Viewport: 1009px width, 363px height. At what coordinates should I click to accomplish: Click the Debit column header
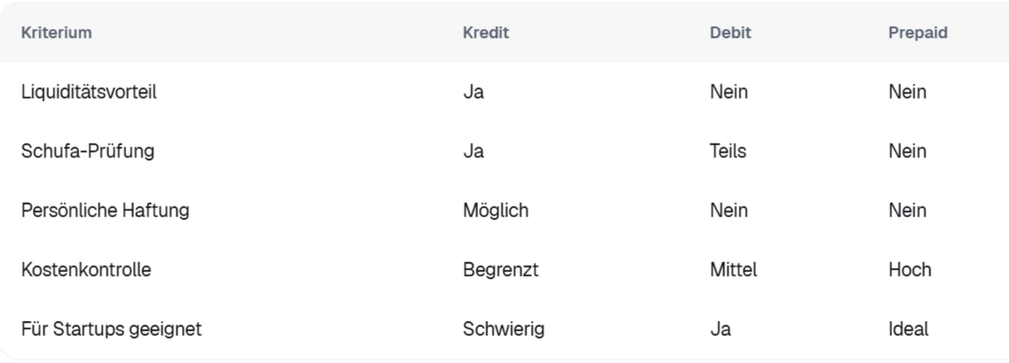click(730, 32)
